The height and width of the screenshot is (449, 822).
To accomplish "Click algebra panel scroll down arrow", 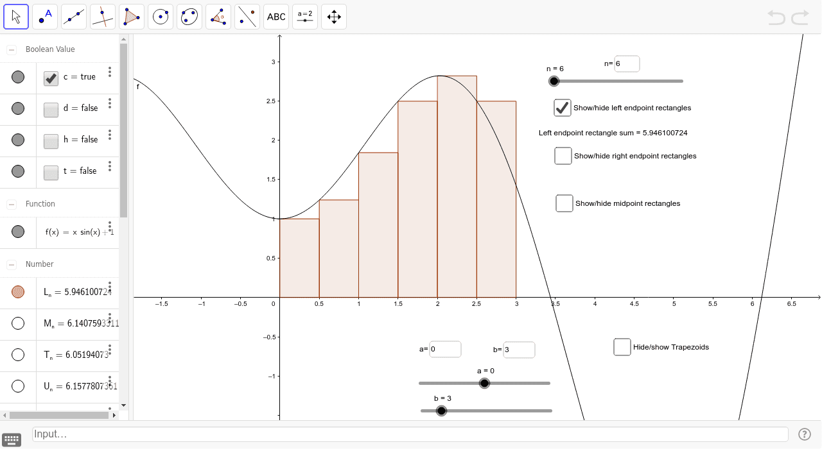I will click(x=123, y=405).
